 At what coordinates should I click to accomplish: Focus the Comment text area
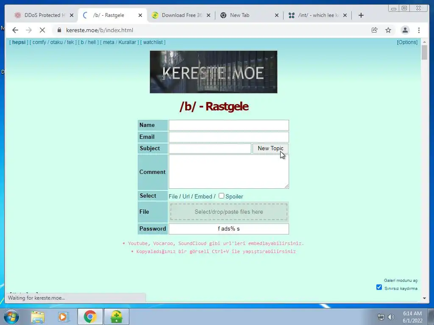(x=228, y=172)
